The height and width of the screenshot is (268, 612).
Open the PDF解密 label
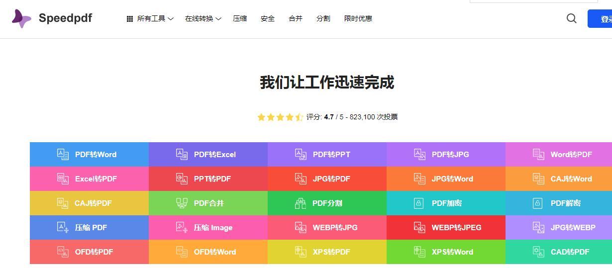click(566, 203)
